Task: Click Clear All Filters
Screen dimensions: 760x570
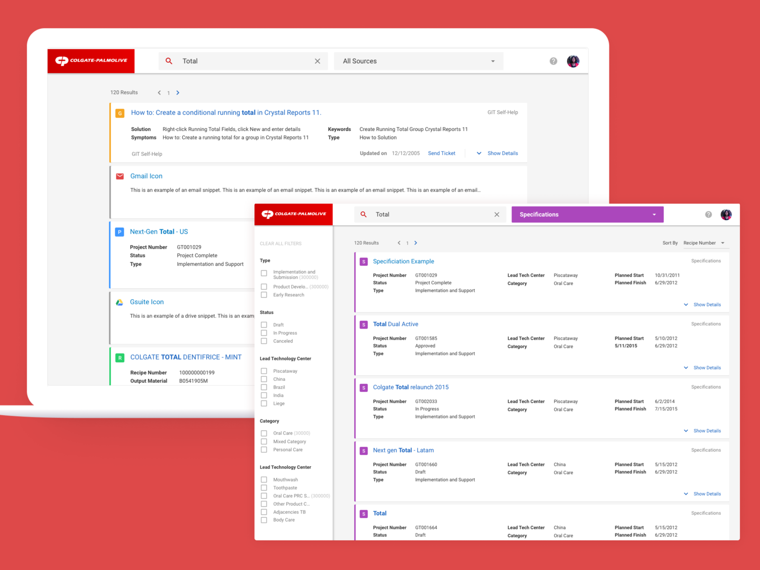Action: tap(281, 244)
